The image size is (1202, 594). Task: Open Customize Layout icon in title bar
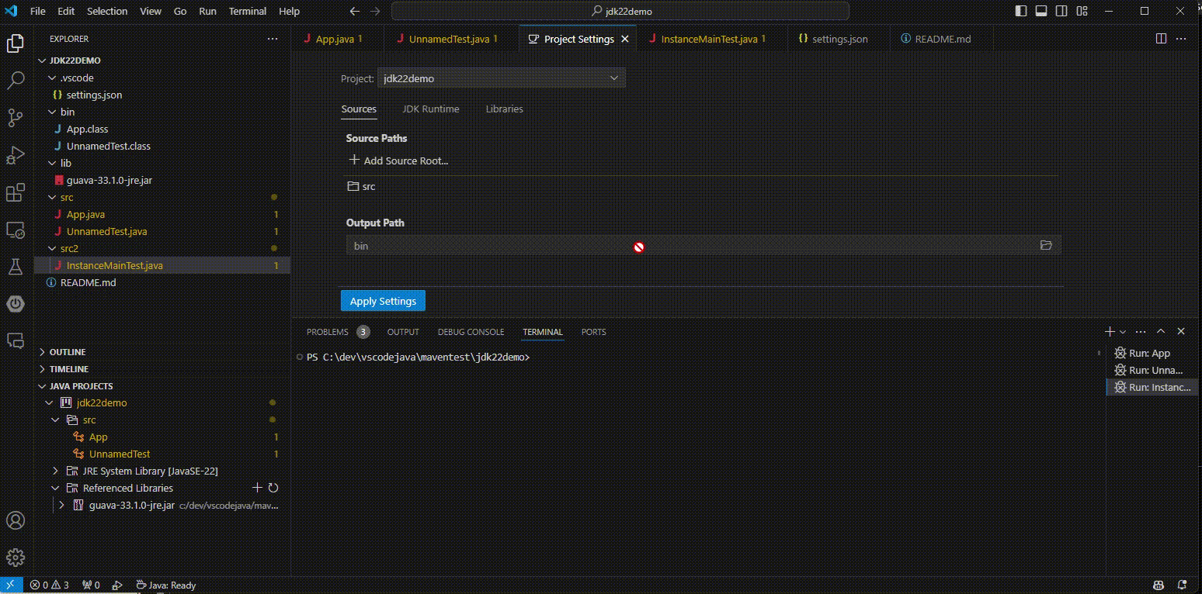1082,12
